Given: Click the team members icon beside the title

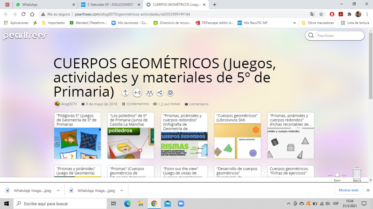Looking at the screenshot, I should tap(149, 93).
